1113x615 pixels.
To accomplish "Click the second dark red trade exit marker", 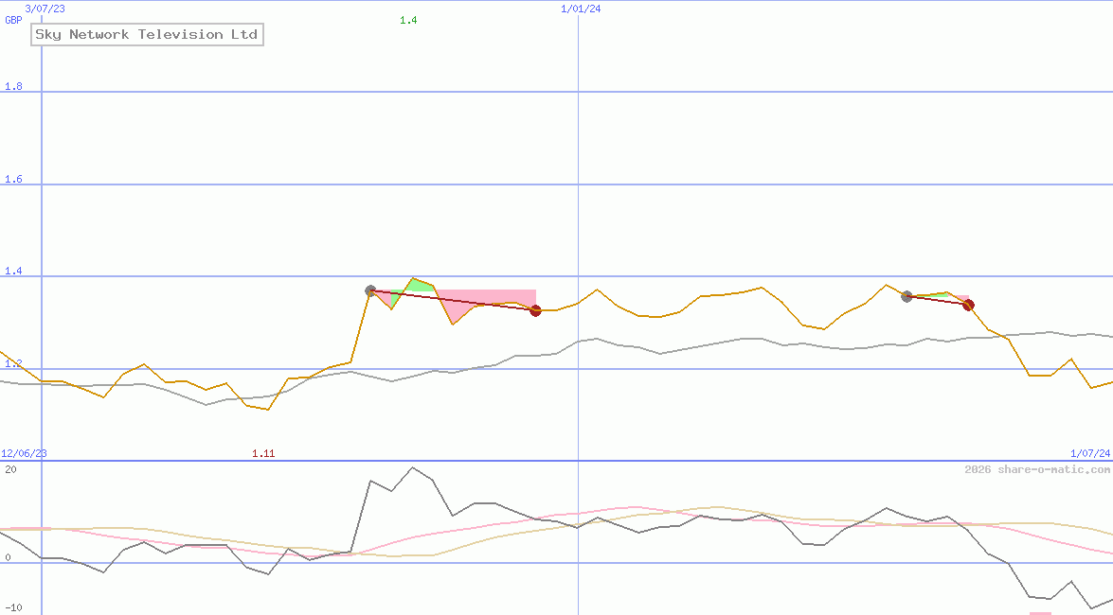I will (968, 305).
